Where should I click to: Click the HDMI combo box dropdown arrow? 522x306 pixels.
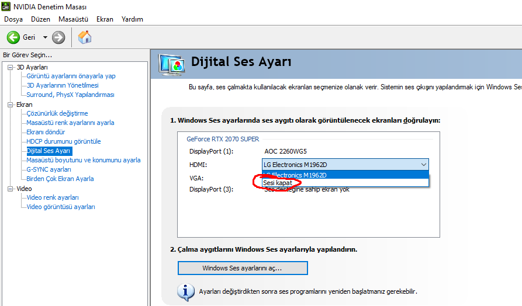click(x=423, y=165)
